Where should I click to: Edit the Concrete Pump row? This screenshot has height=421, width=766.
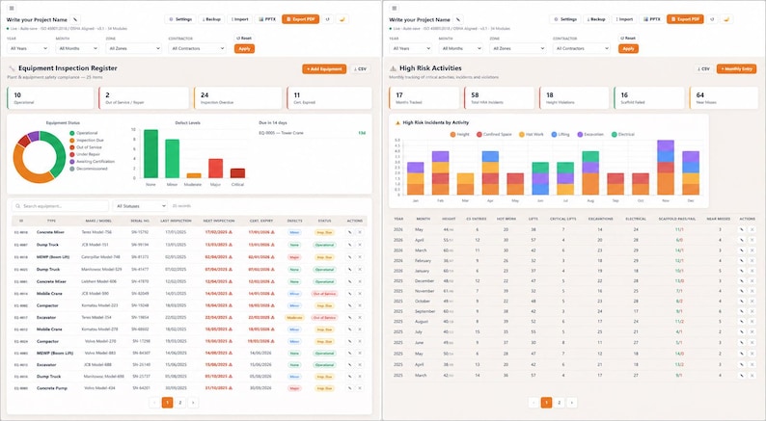coord(350,388)
